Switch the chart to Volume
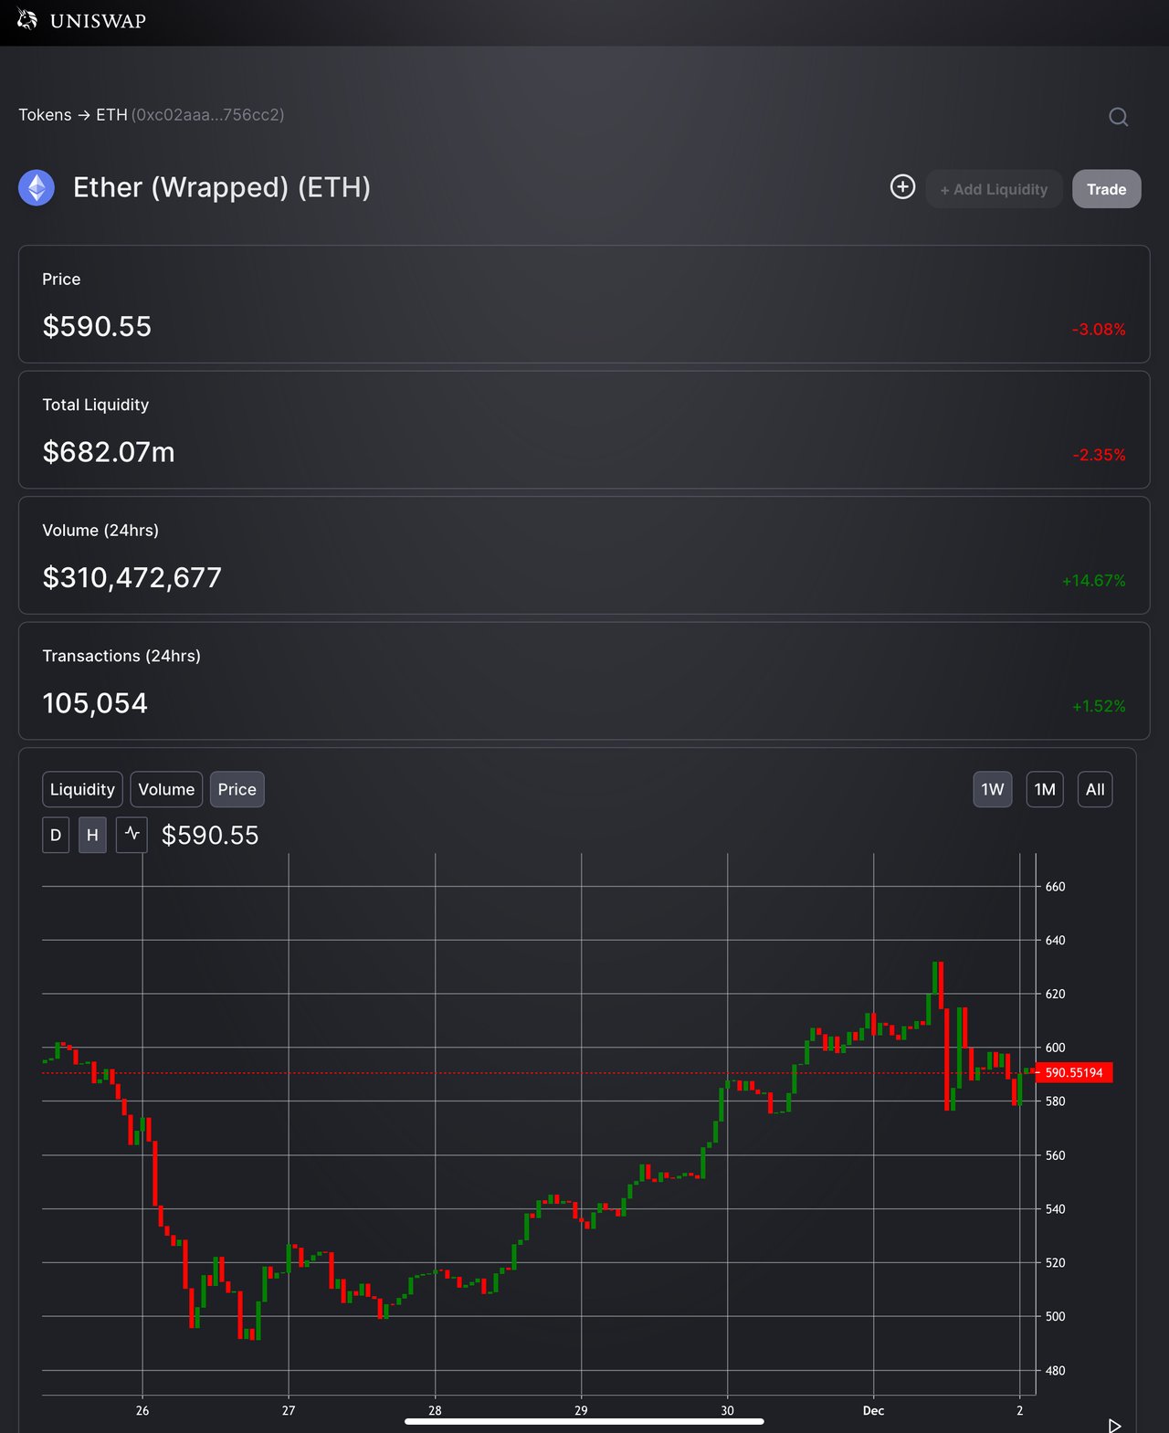The height and width of the screenshot is (1433, 1169). point(166,789)
